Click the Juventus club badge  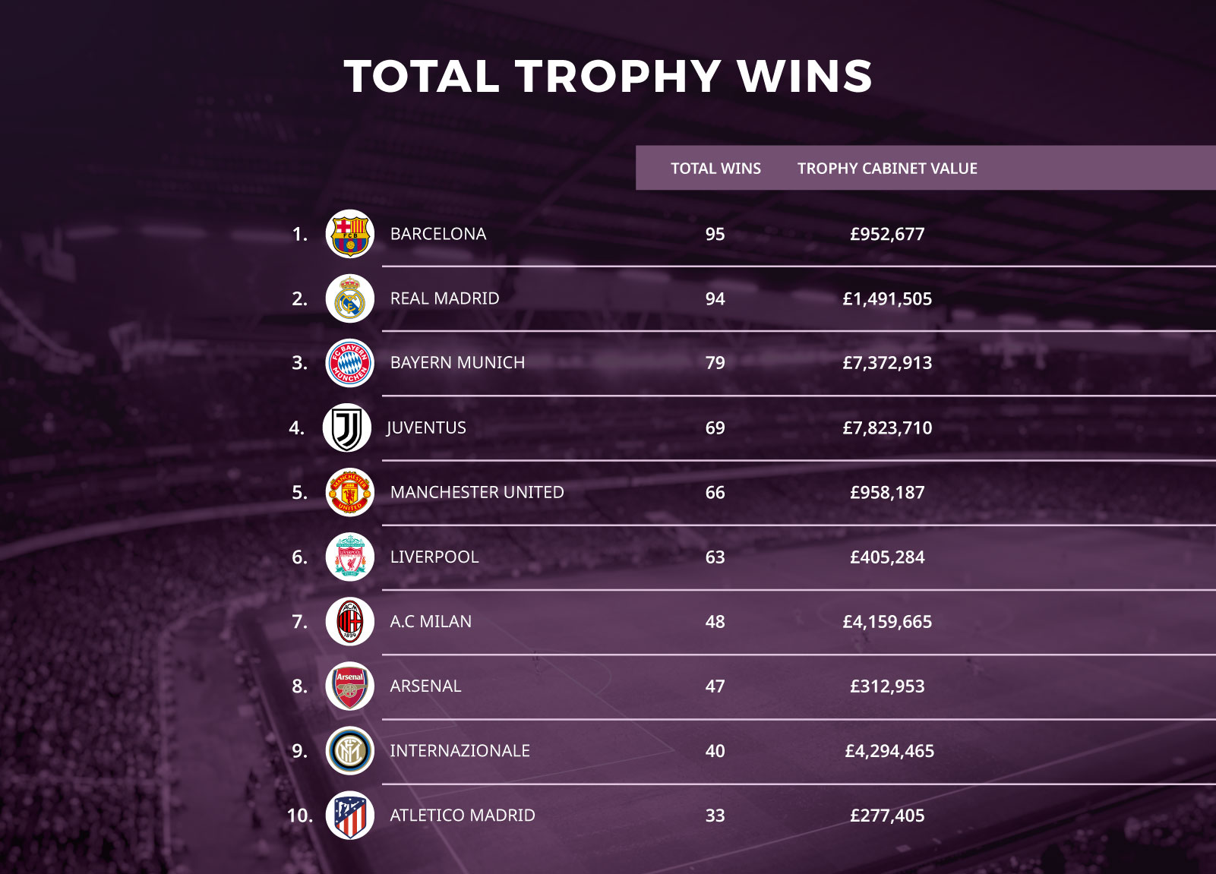point(347,428)
